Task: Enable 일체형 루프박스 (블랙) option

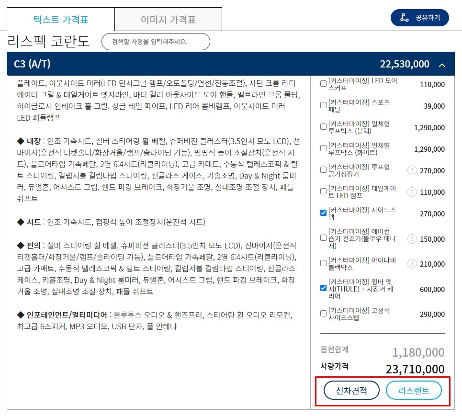Action: point(323,127)
